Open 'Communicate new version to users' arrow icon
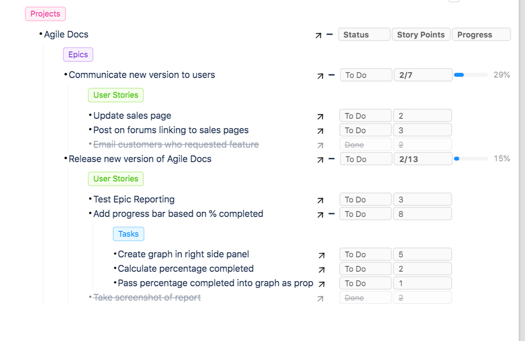The height and width of the screenshot is (341, 525). pos(321,76)
